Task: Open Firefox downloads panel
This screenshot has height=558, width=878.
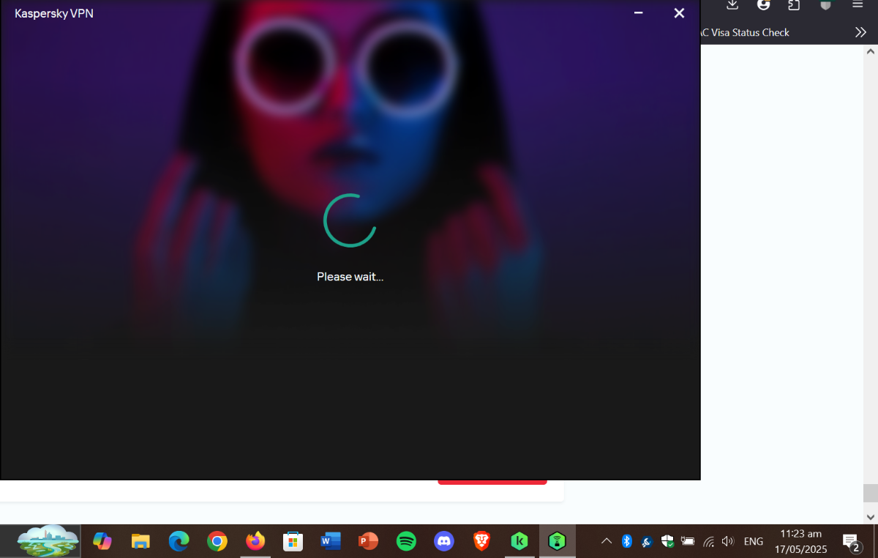Action: point(732,5)
